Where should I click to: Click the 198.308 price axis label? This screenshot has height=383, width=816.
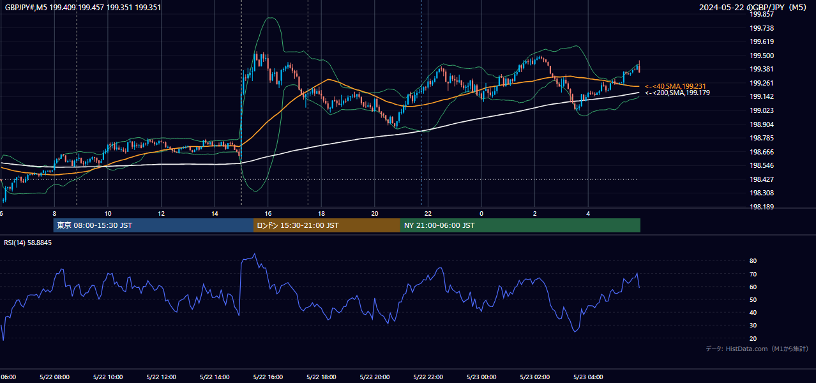[x=761, y=193]
